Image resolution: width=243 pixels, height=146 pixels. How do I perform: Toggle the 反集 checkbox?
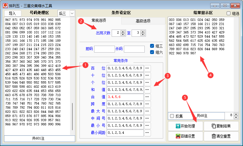point(172,116)
